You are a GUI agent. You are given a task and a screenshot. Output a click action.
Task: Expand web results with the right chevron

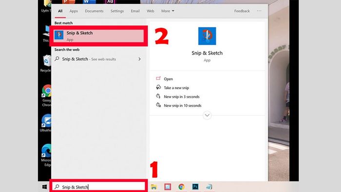139,59
